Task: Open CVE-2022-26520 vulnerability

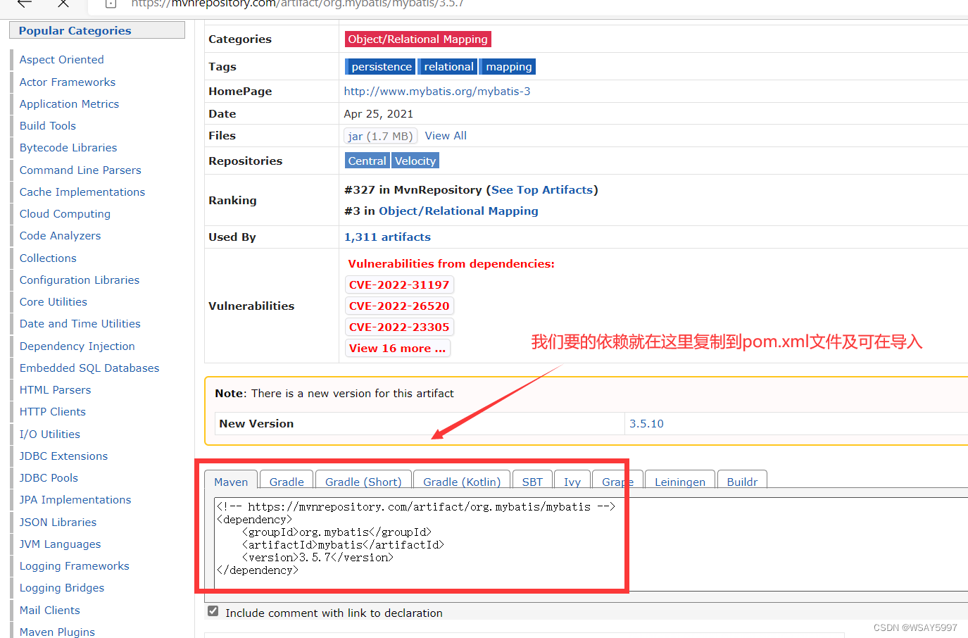Action: 399,306
